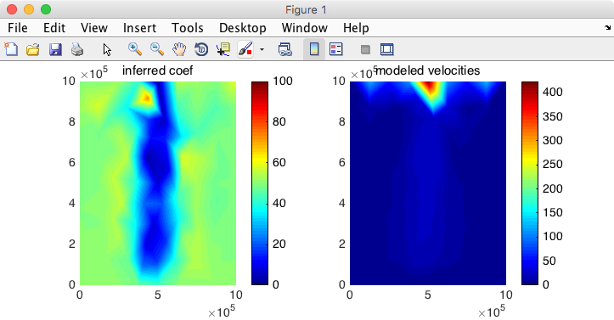Activate the Zoom Out magnifier tool

point(157,49)
